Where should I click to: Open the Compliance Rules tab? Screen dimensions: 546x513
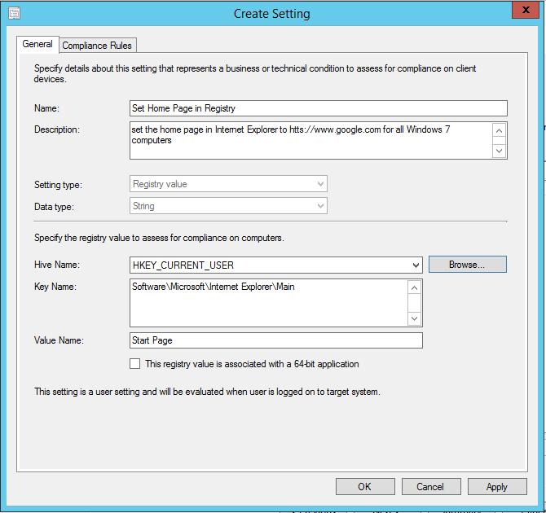pyautogui.click(x=97, y=46)
